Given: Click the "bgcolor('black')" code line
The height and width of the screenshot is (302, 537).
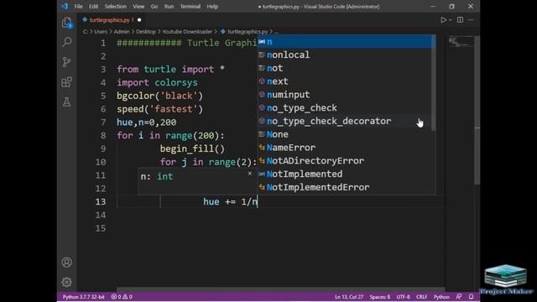Looking at the screenshot, I should pyautogui.click(x=160, y=96).
